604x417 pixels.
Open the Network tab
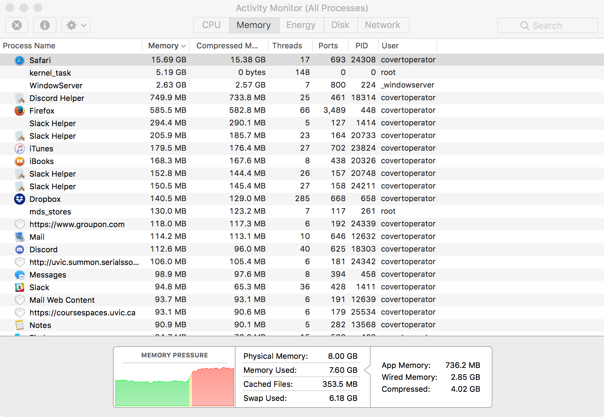click(383, 25)
